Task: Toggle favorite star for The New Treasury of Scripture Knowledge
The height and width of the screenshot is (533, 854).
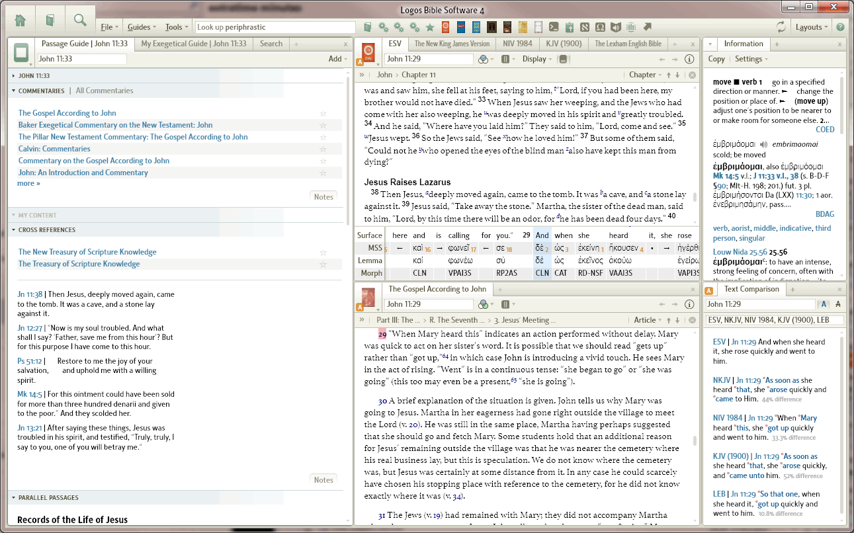Action: pos(323,252)
